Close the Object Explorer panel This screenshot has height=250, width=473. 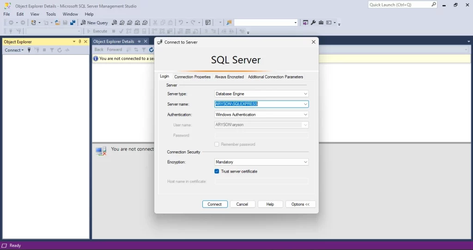[x=85, y=42]
